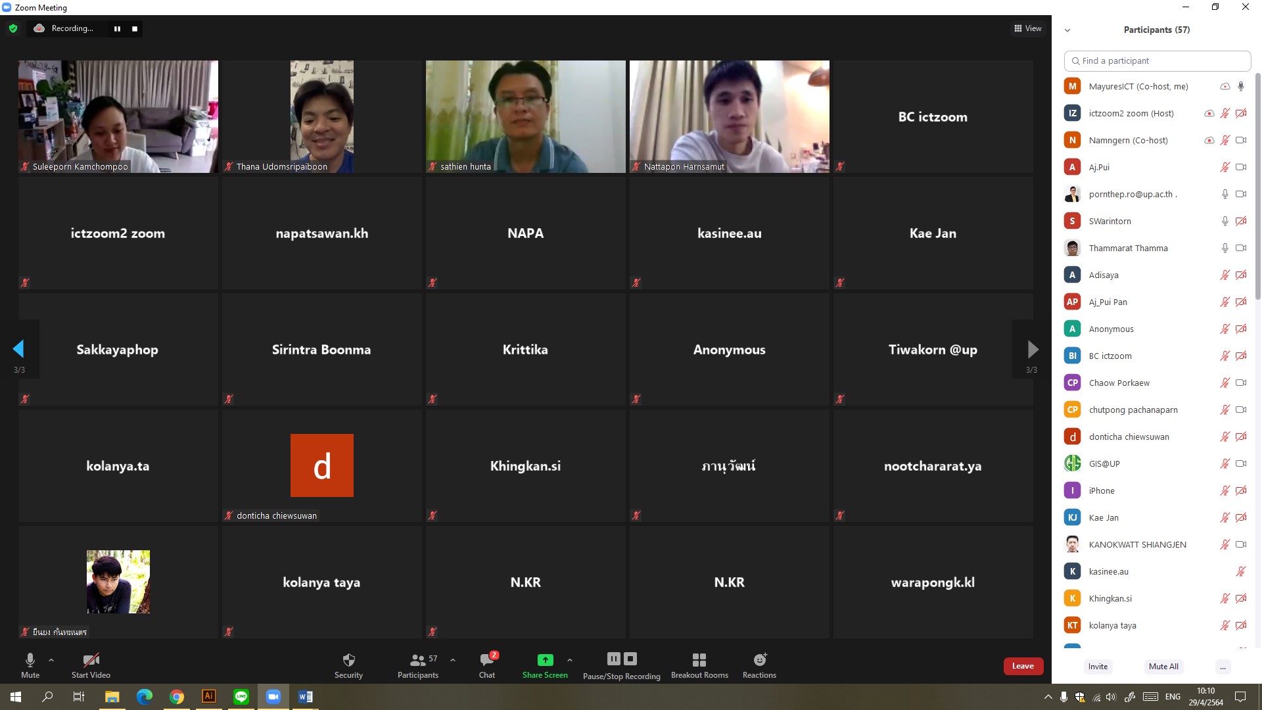Click mic icon for Thammarat Thamma
This screenshot has width=1262, height=710.
(x=1225, y=248)
